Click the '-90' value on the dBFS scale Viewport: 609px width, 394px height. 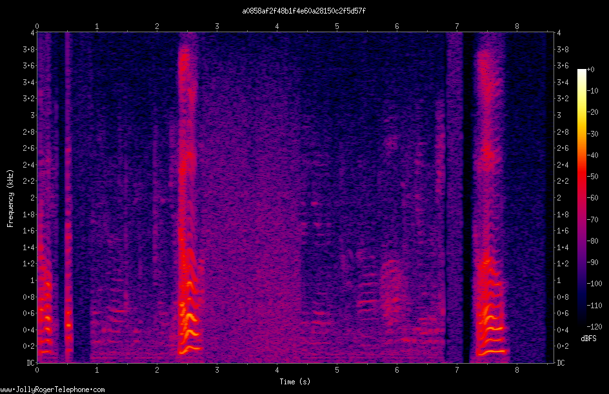[x=592, y=262]
